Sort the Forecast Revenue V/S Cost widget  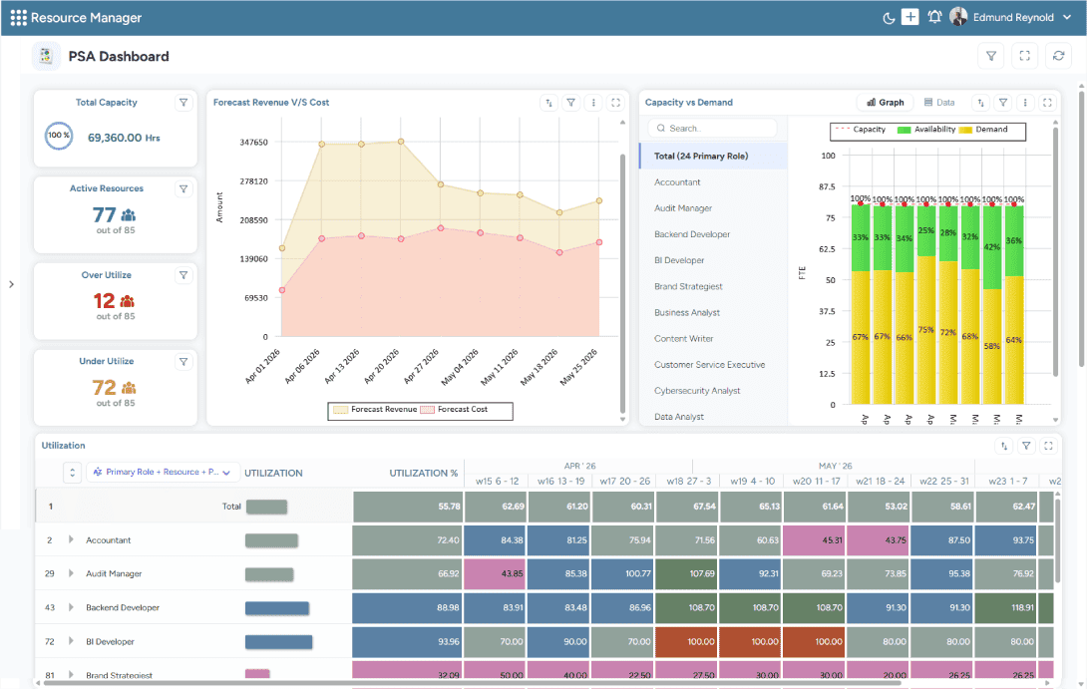(x=548, y=103)
